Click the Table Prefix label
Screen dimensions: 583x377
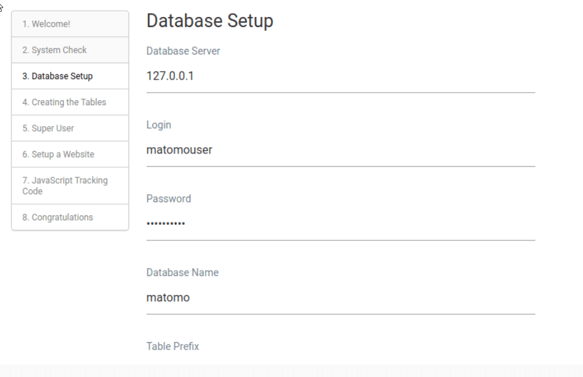pyautogui.click(x=173, y=346)
